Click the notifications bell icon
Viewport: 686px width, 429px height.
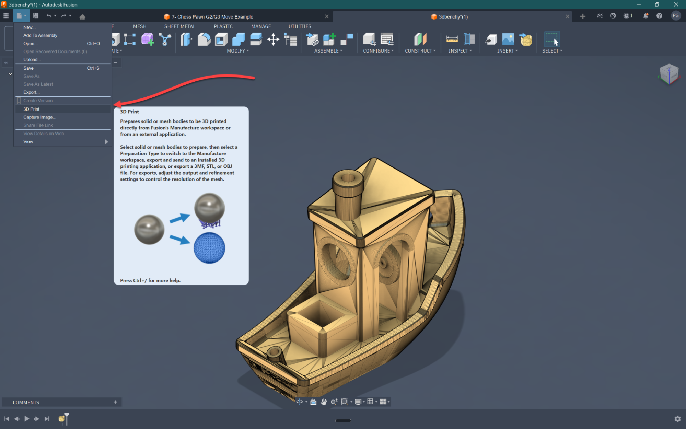point(646,16)
